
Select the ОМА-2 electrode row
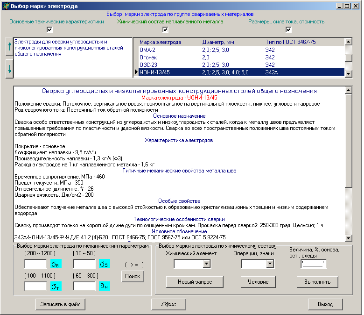pyautogui.click(x=241, y=50)
